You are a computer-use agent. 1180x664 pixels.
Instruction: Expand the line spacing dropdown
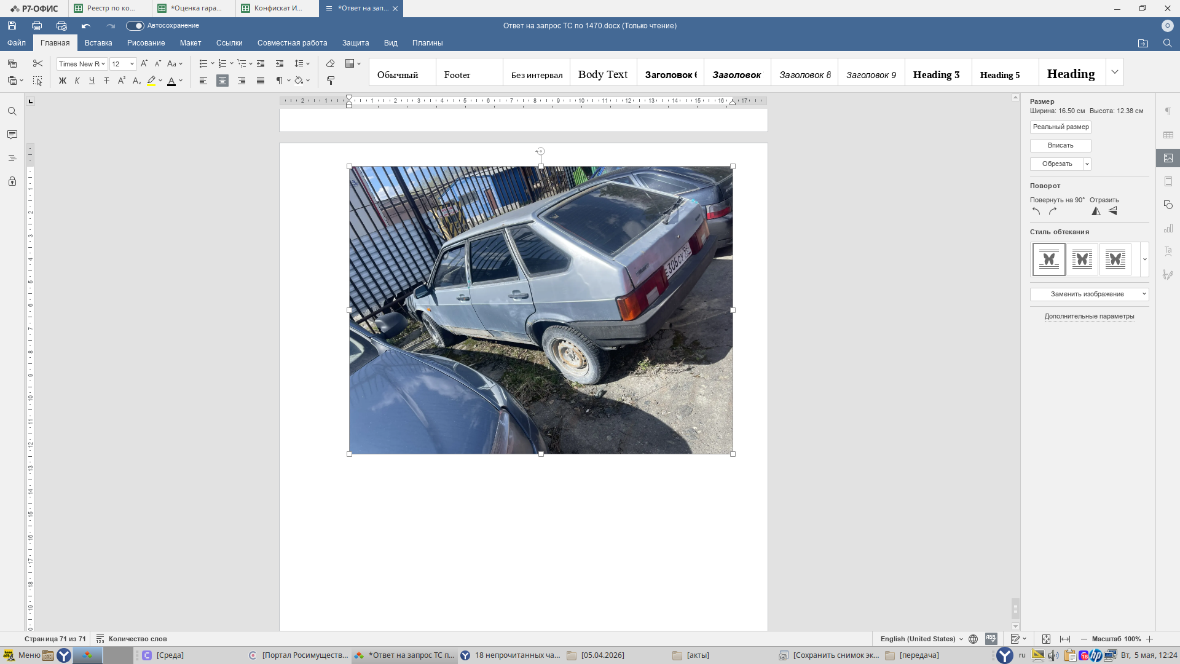(308, 64)
